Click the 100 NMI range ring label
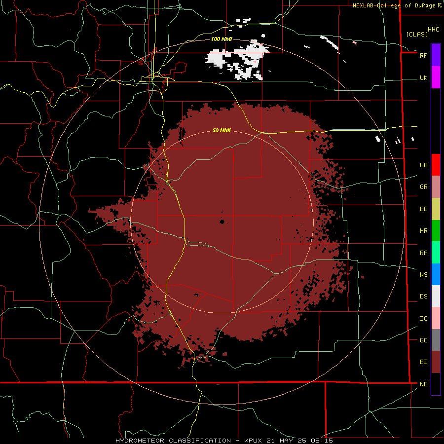The height and width of the screenshot is (444, 444). (222, 39)
